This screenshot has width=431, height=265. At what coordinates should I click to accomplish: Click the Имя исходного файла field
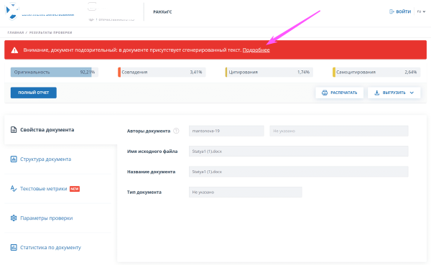pos(299,152)
